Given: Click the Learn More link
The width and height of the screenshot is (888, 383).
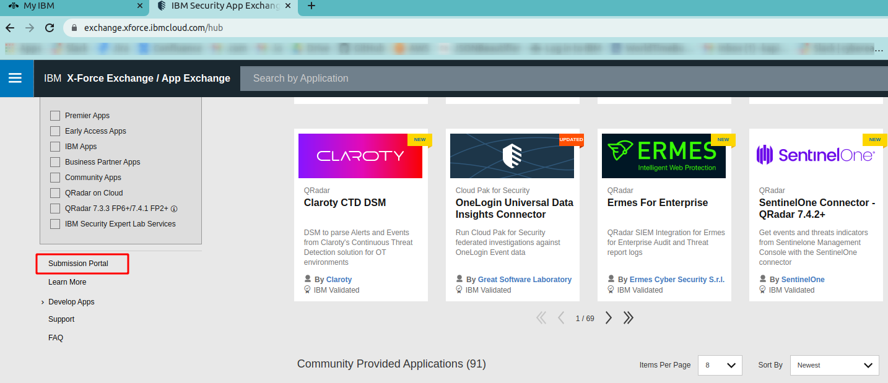Looking at the screenshot, I should click(x=67, y=282).
